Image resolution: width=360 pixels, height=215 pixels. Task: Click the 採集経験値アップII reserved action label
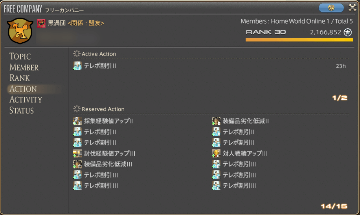(108, 121)
